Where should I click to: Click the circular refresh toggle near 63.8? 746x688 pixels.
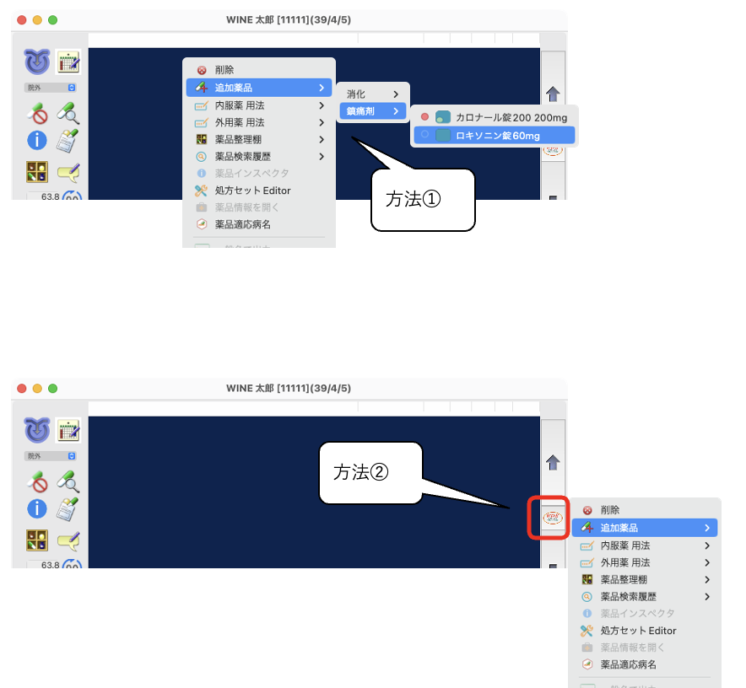pos(71,196)
